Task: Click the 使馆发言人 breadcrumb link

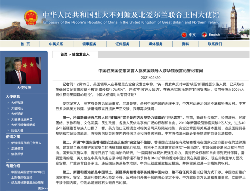Action: 81,54
